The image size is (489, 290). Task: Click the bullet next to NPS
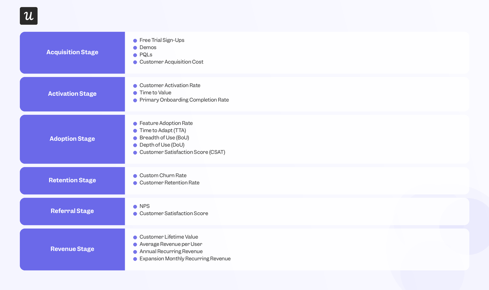point(135,207)
